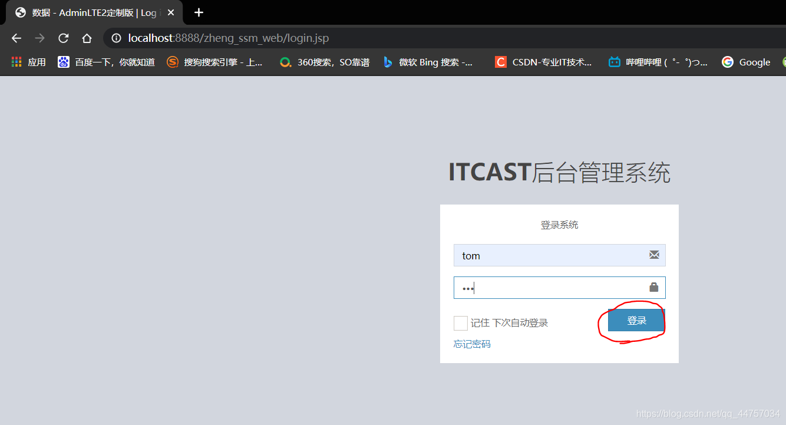
Task: Open the 微软 Bing 搜索 bookmark
Action: (x=428, y=62)
